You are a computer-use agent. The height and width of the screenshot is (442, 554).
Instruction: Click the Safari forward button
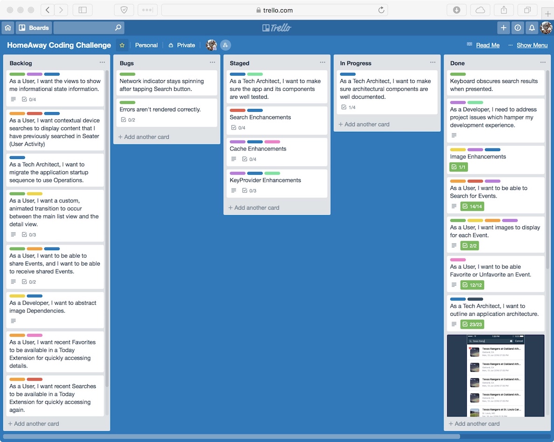click(61, 10)
